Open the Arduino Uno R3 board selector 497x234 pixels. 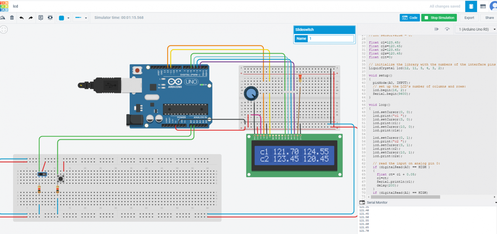click(476, 29)
